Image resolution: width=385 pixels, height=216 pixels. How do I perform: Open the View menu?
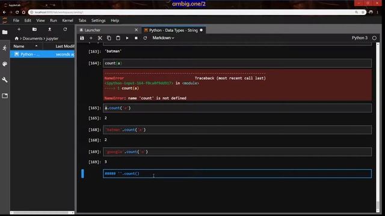coord(40,20)
